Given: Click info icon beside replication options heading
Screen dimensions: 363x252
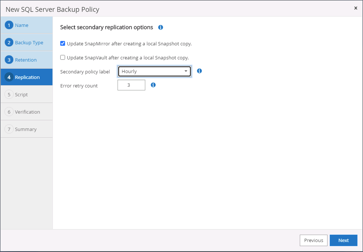Looking at the screenshot, I should coord(160,27).
